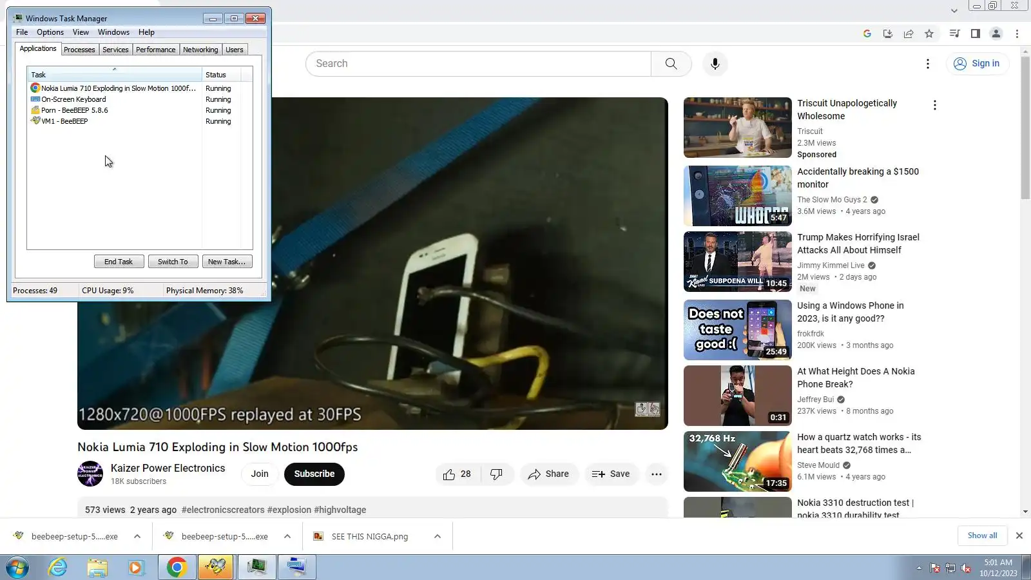Click Chrome tab search chevron
Screen dimensions: 1031x580
click(954, 11)
